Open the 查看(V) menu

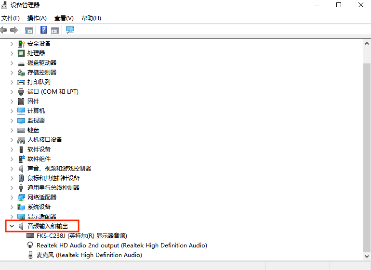pos(64,18)
